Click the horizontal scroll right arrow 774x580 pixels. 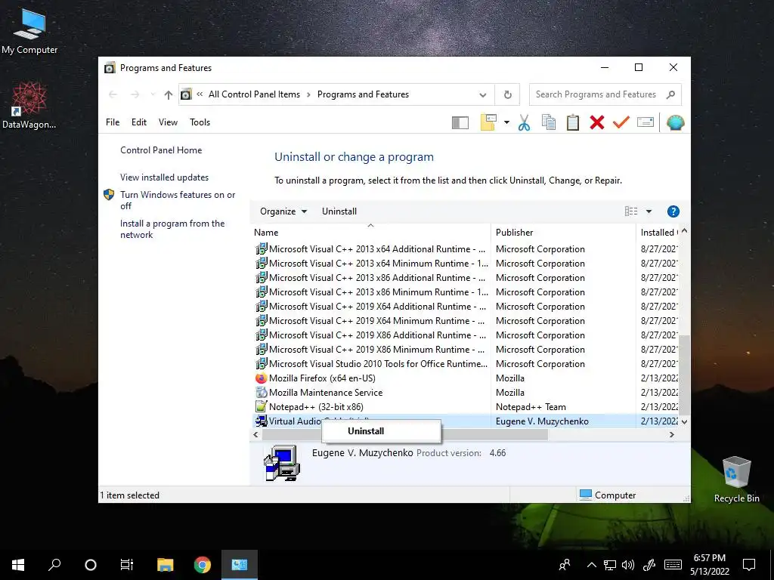(672, 435)
